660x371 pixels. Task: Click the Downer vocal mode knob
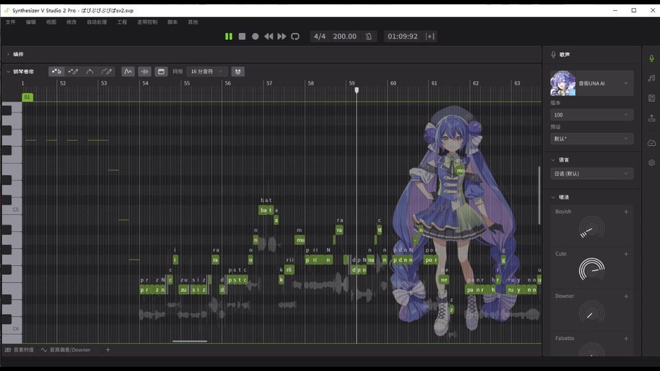point(592,313)
